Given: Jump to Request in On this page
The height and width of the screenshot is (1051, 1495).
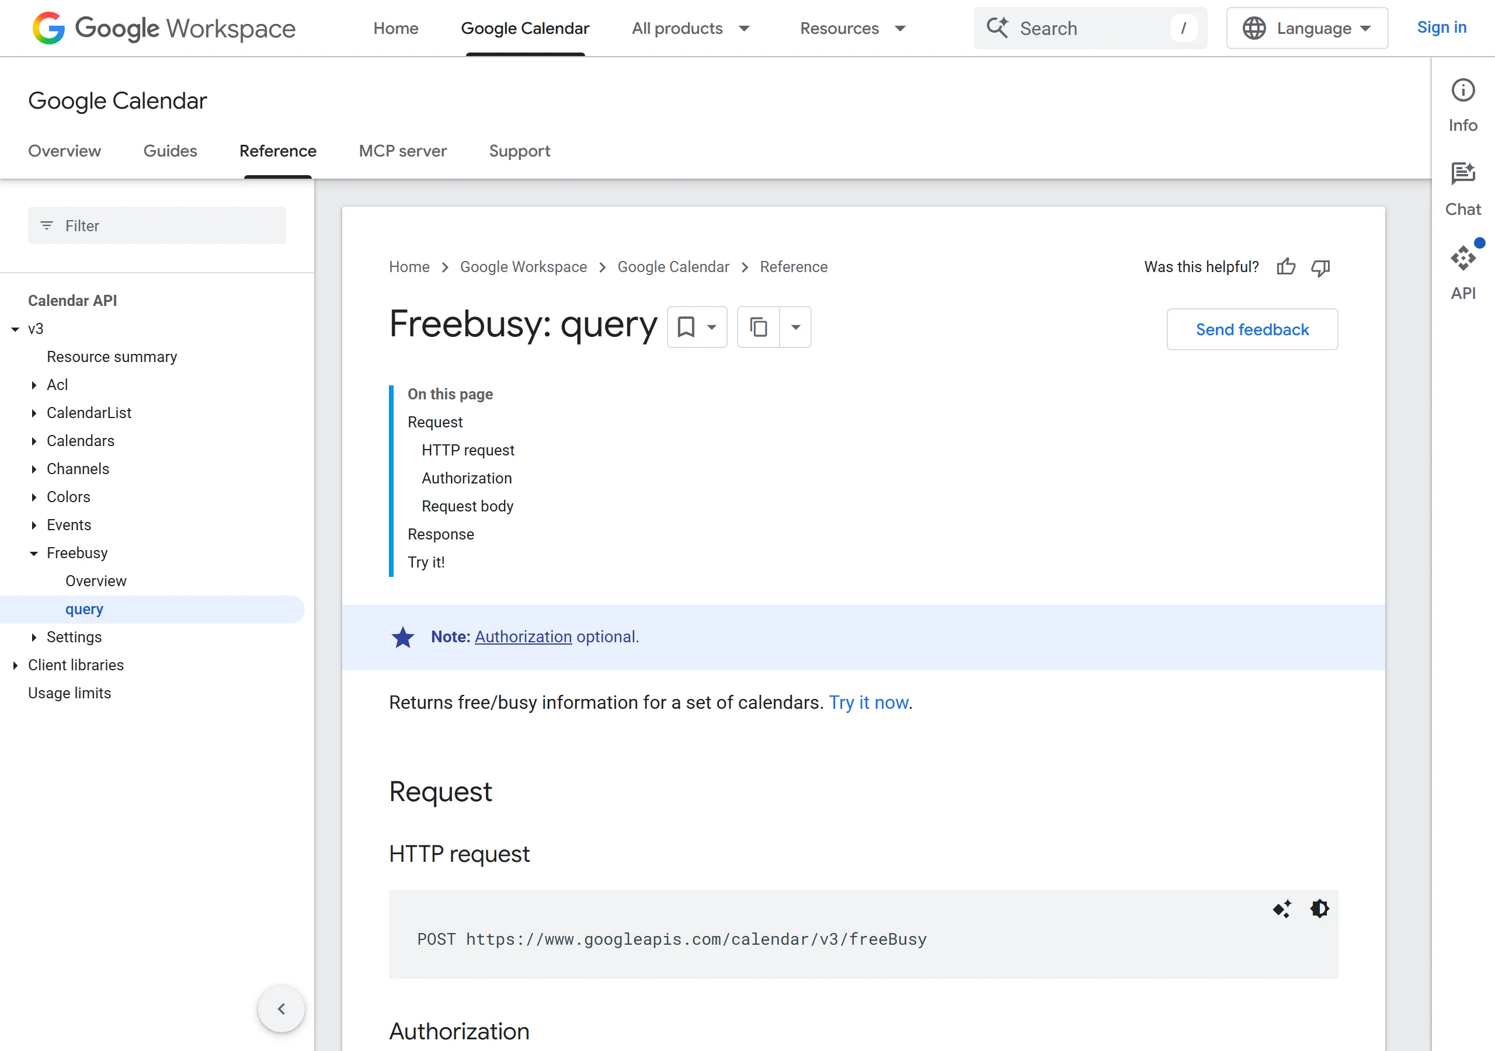Looking at the screenshot, I should [434, 422].
